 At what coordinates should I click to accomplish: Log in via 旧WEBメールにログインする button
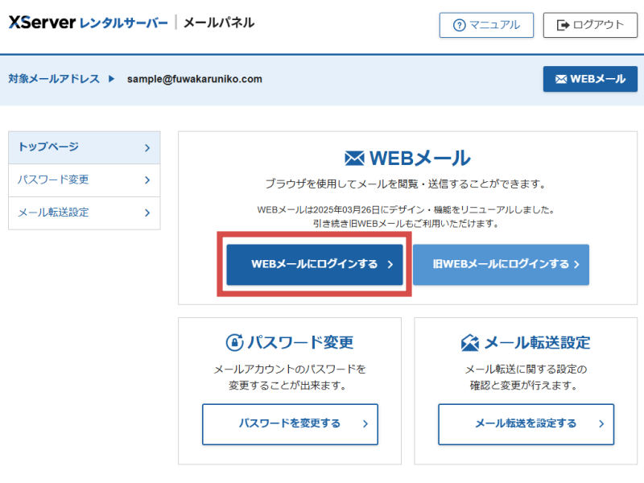pos(501,265)
